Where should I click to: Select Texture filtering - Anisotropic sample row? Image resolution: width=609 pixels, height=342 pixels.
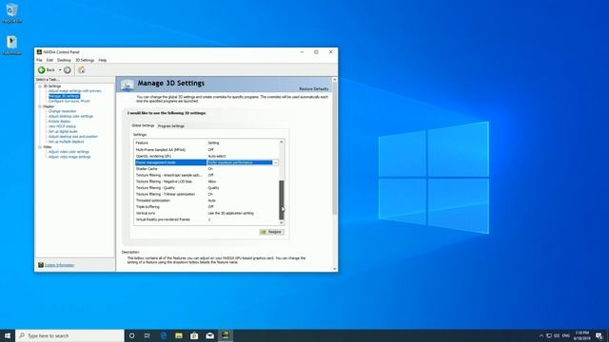point(206,175)
